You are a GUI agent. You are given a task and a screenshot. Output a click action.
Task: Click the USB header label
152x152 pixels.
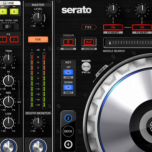coord(8,3)
